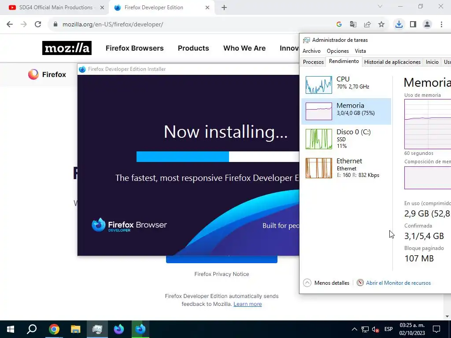Open a new Chrome tab
The width and height of the screenshot is (451, 338).
point(224,7)
